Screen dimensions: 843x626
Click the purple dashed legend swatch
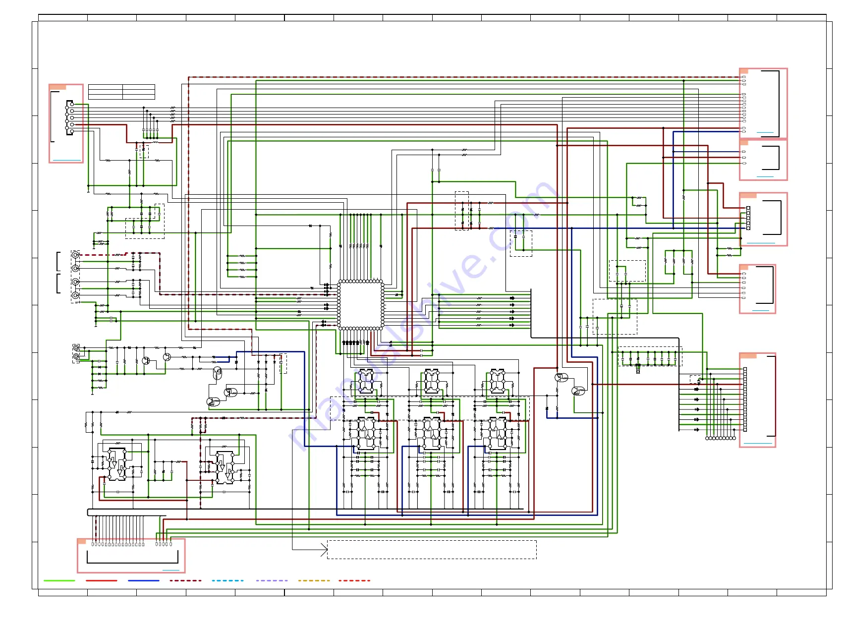point(272,580)
